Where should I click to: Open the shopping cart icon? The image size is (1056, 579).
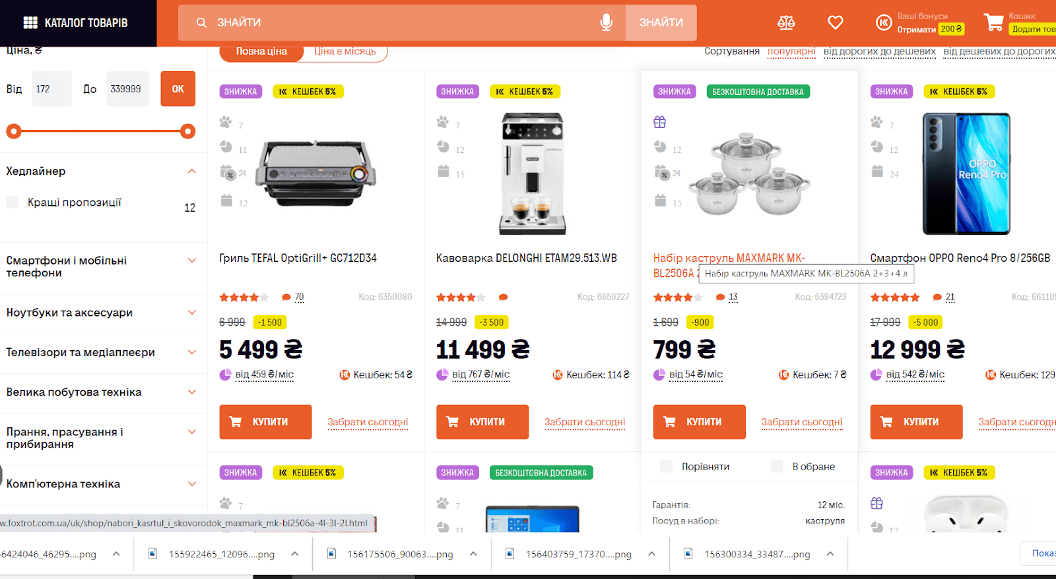[x=994, y=22]
